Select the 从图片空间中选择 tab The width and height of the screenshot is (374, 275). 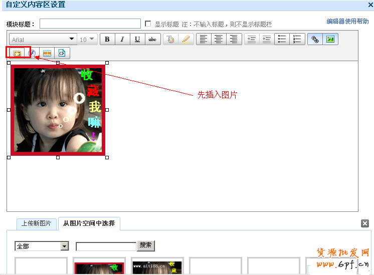point(89,223)
